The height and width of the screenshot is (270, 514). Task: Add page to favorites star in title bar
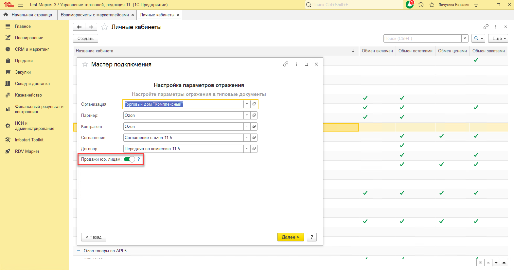click(432, 5)
